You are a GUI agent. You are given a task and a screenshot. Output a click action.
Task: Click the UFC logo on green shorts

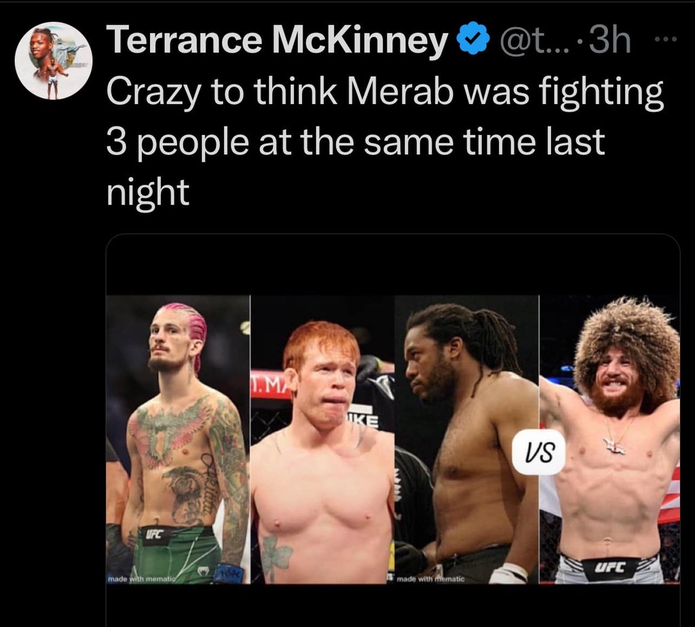point(153,535)
